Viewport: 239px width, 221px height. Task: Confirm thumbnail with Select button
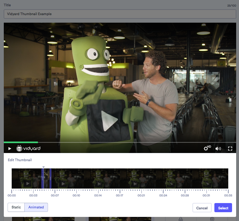[x=223, y=208]
